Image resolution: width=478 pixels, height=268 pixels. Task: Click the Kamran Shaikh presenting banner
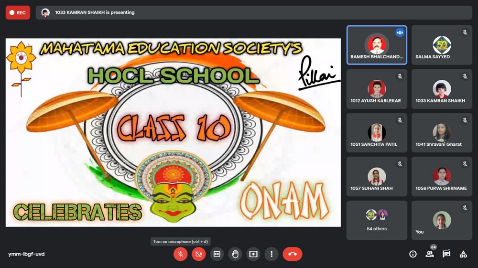[253, 13]
